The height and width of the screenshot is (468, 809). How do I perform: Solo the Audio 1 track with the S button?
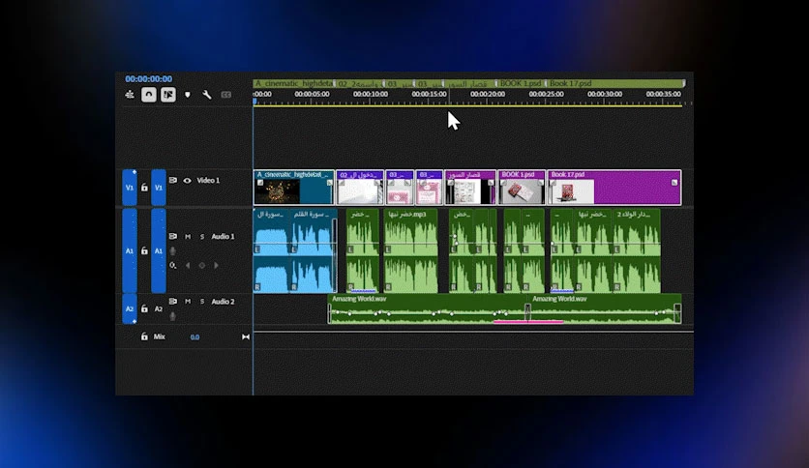click(x=201, y=237)
